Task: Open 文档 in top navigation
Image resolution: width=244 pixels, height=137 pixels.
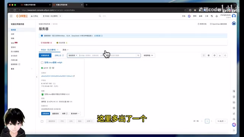Action: 184,16
